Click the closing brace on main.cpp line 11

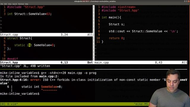pyautogui.click(x=102, y=42)
